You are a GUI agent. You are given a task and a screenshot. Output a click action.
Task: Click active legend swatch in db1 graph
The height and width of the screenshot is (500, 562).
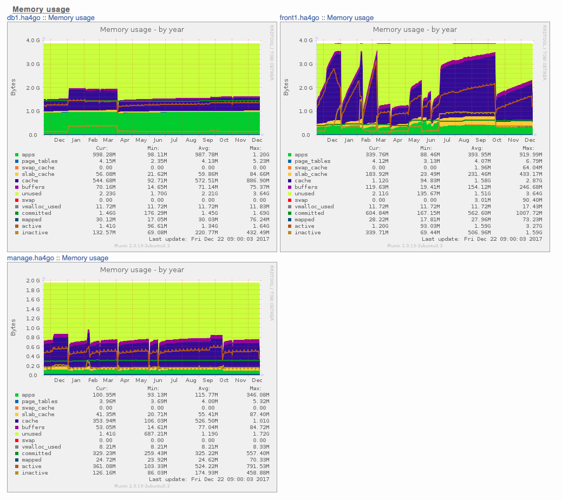click(17, 226)
